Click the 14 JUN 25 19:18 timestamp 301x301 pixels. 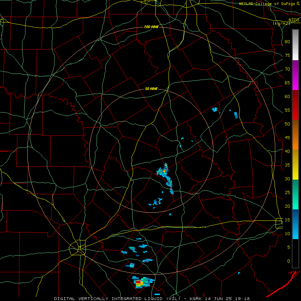[x=227, y=299]
